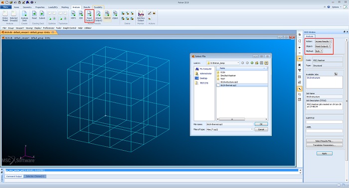Click the XDB access results icon
The height and width of the screenshot is (188, 349).
pos(81,15)
